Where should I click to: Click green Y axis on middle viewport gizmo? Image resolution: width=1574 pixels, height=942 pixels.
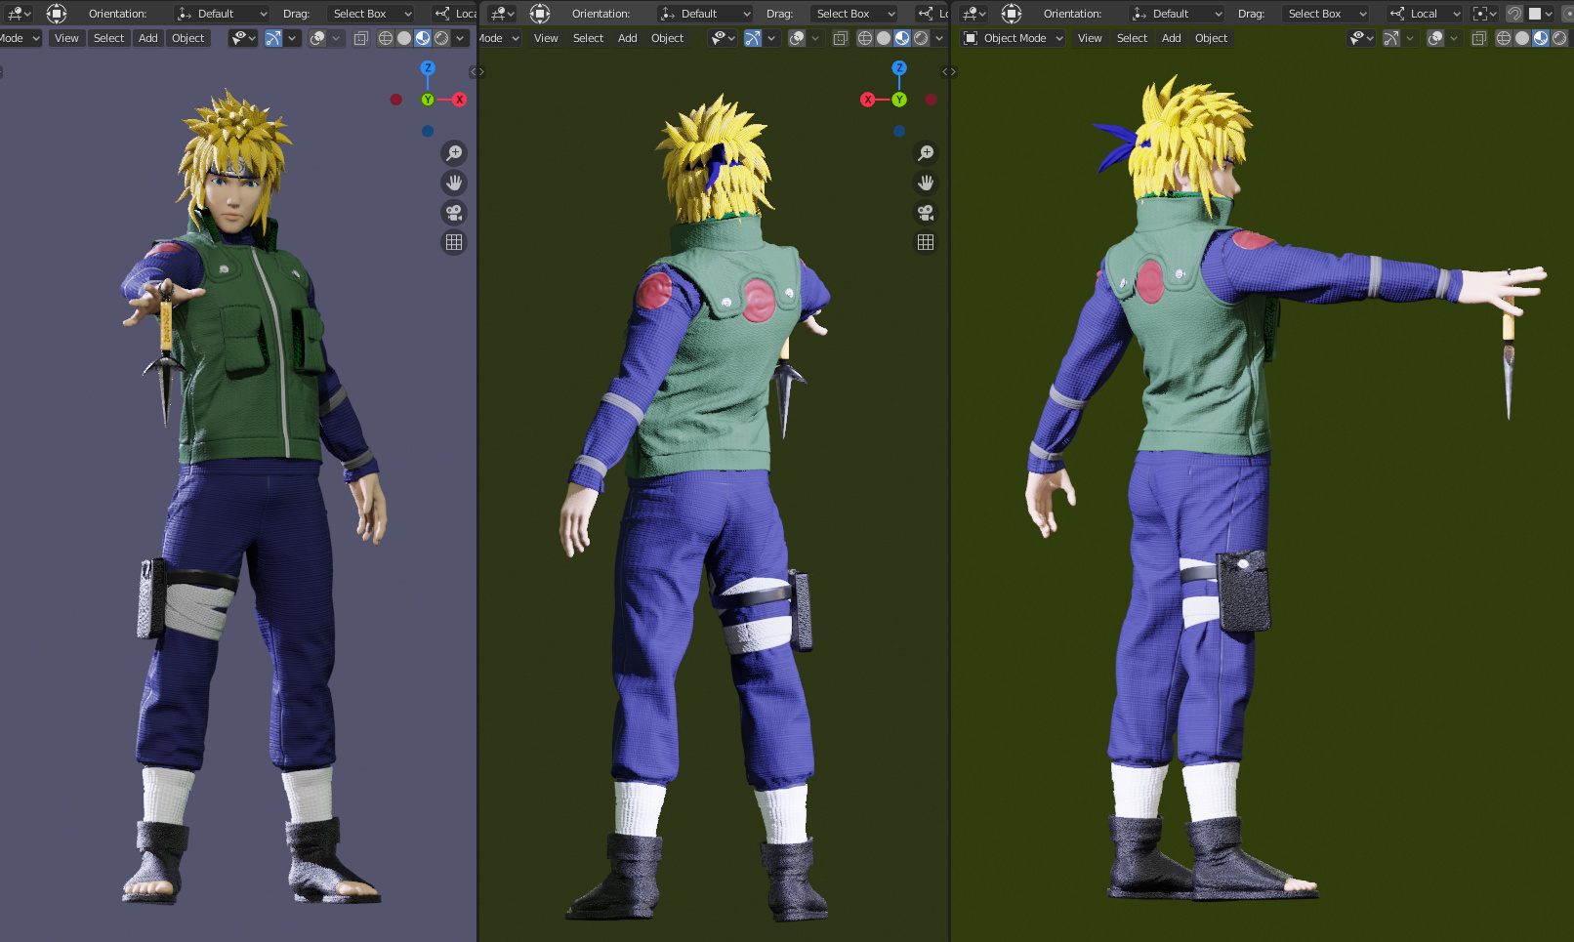(899, 100)
